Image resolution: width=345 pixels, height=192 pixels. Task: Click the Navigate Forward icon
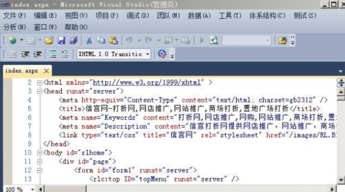186,40
